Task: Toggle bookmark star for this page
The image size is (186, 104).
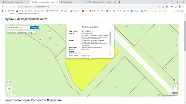Action: coord(167,7)
